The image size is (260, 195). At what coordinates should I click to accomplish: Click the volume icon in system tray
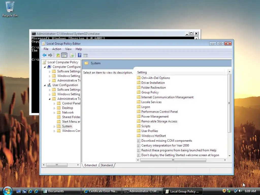[240, 191]
